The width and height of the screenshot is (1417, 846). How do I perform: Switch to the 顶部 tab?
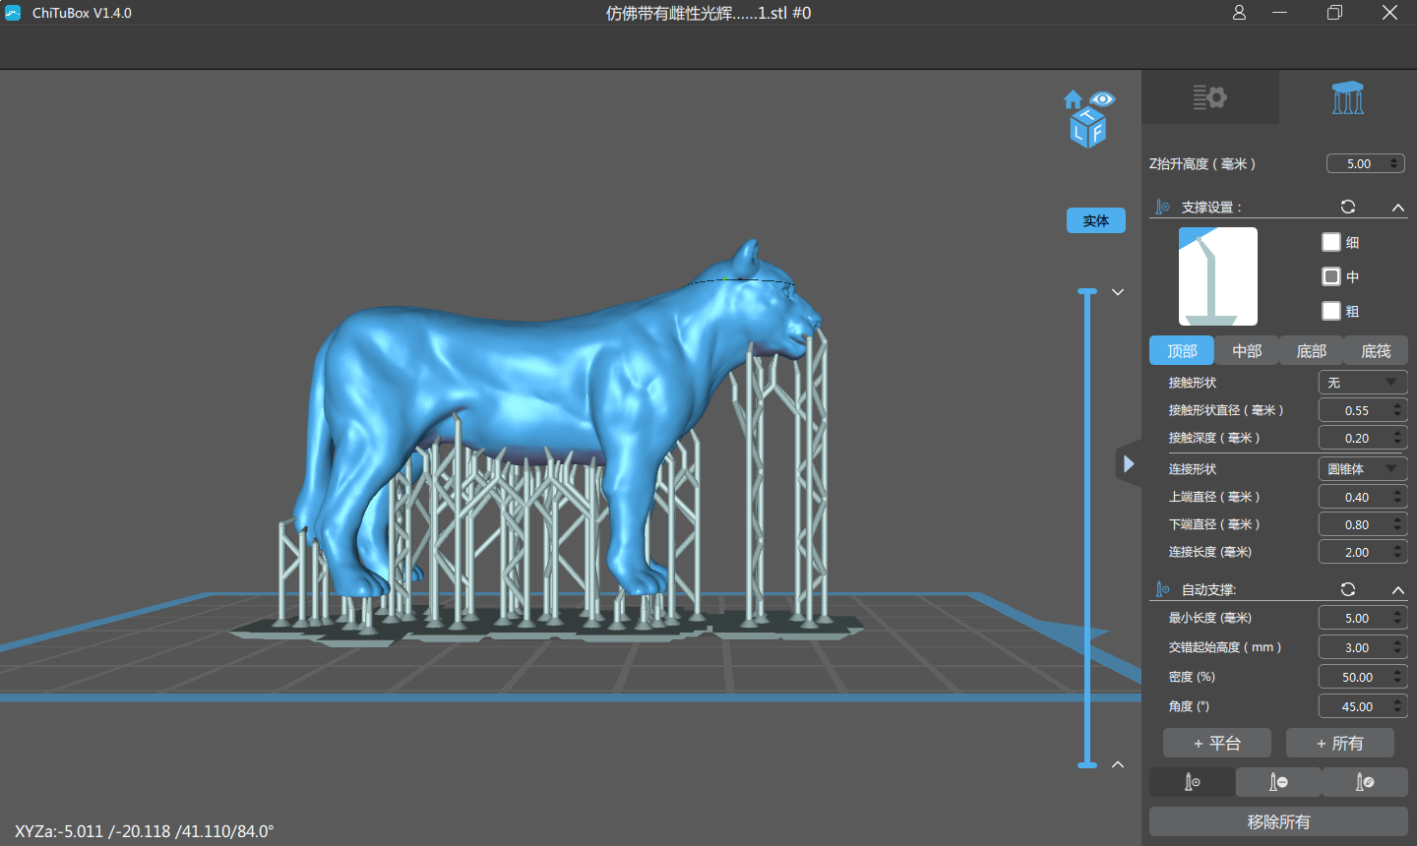[1182, 351]
